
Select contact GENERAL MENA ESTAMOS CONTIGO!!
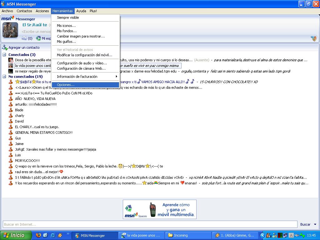44,132
